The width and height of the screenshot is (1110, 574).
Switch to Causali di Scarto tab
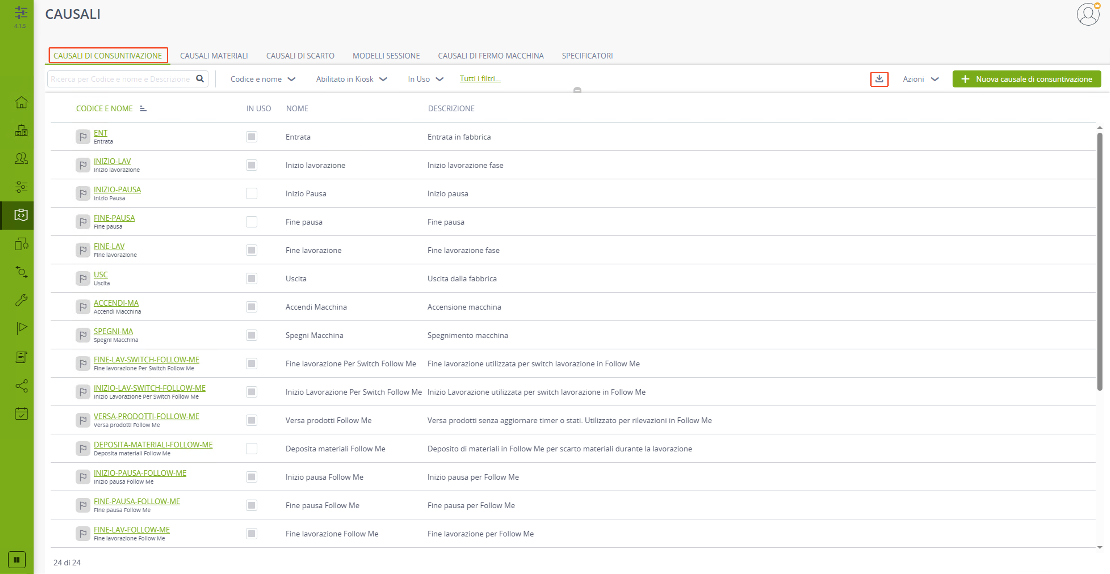pos(300,56)
